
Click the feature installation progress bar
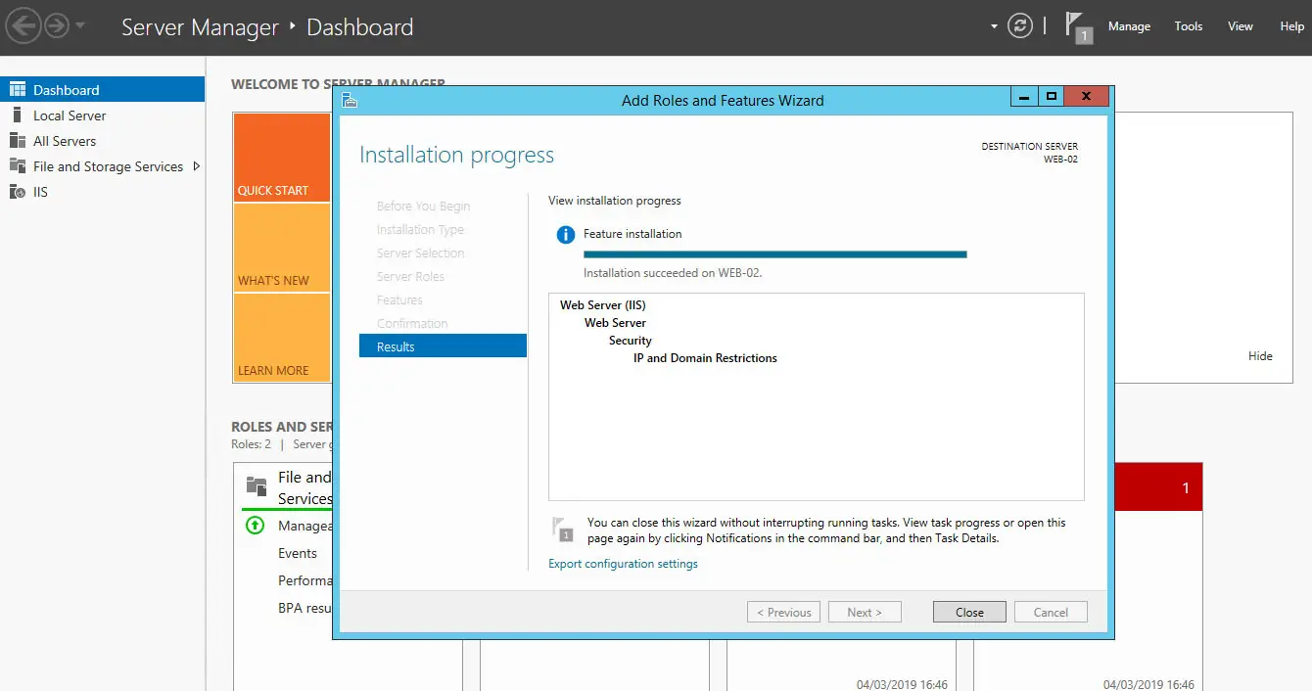(x=774, y=254)
